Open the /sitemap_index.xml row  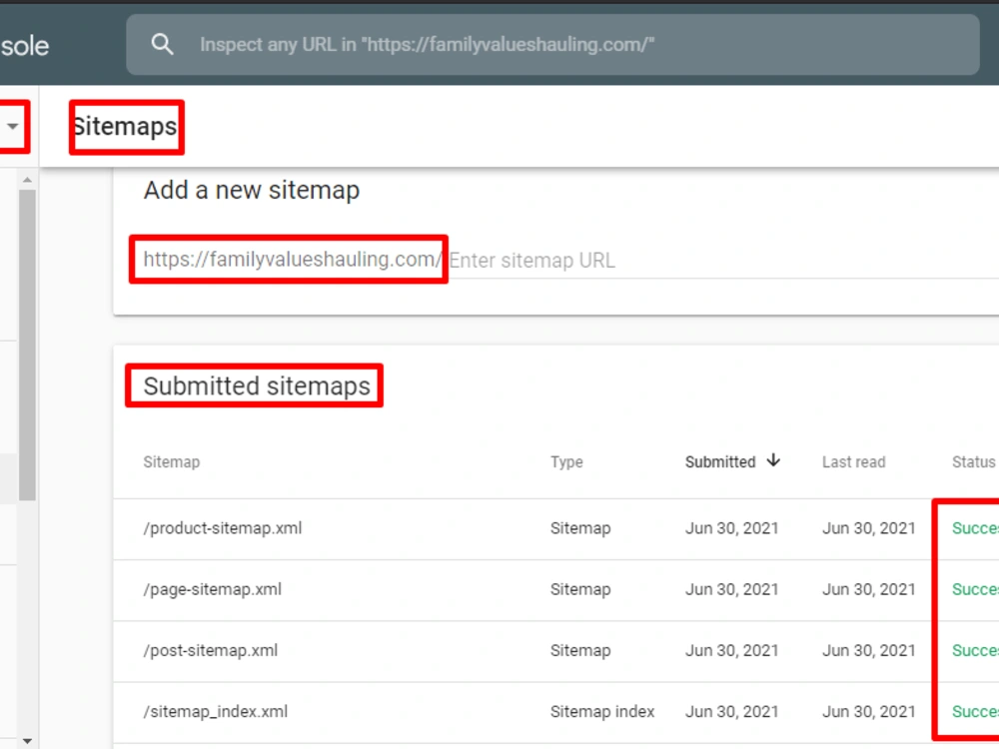click(x=556, y=712)
